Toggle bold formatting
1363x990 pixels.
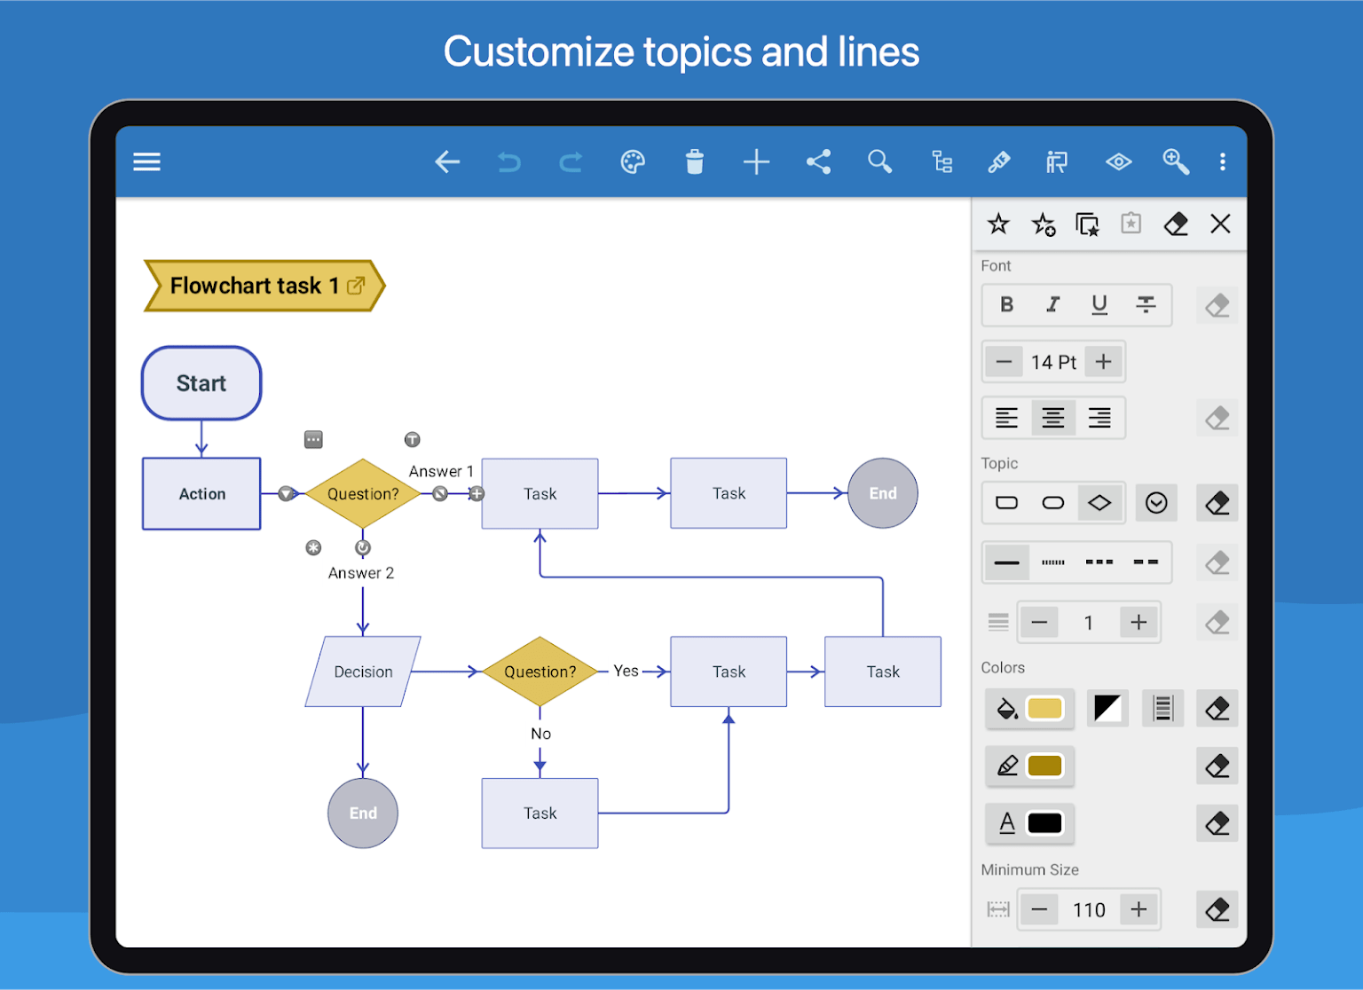[1006, 304]
